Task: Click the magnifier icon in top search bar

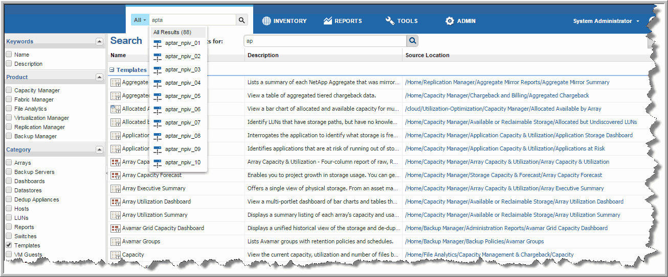Action: click(x=241, y=20)
